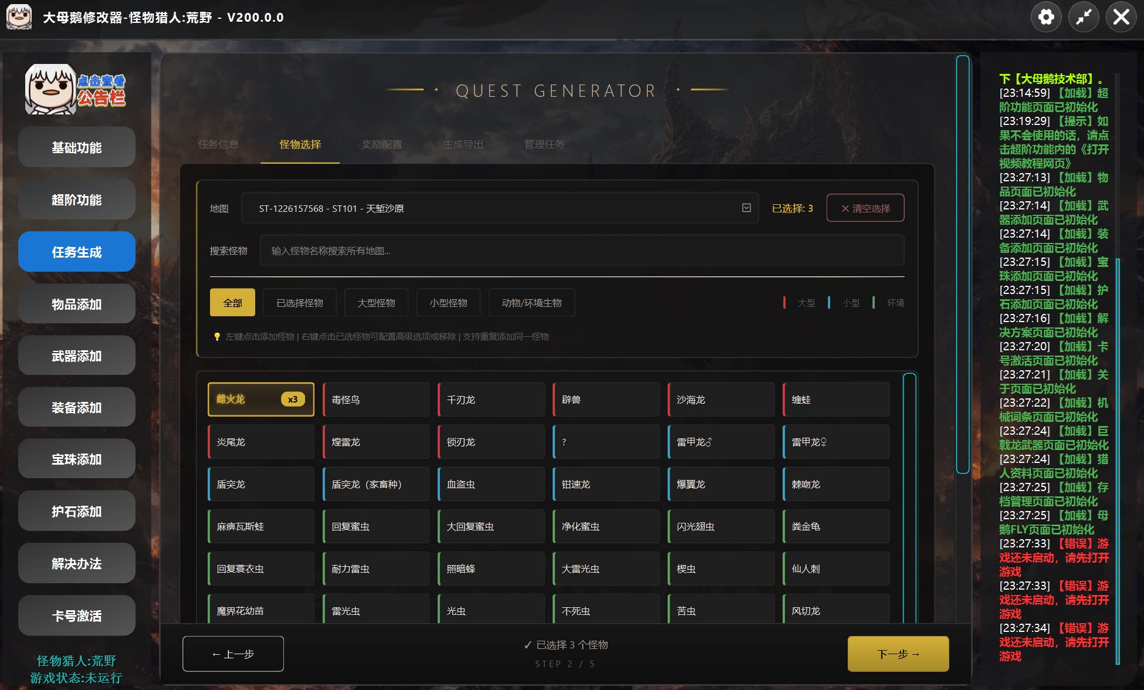Viewport: 1144px width, 690px height.
Task: Add the 雷甲龙♀ monster
Action: (x=836, y=442)
